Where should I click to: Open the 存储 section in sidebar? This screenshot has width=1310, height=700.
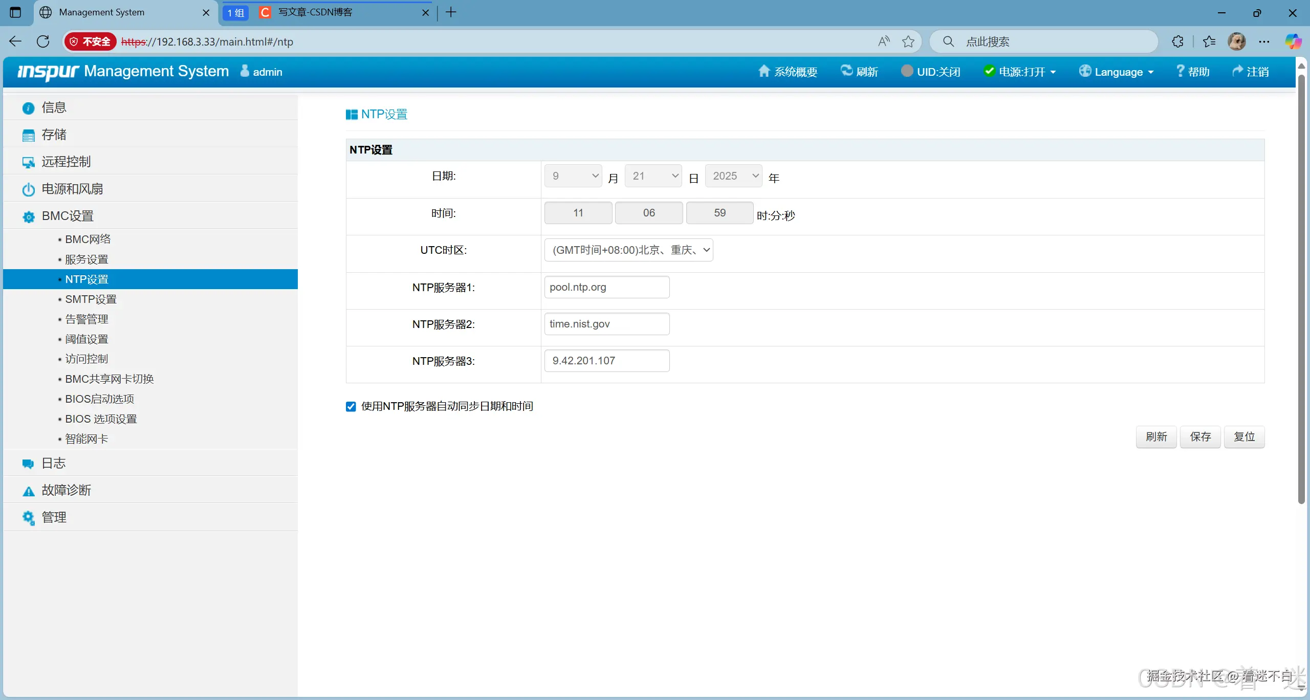pyautogui.click(x=54, y=135)
